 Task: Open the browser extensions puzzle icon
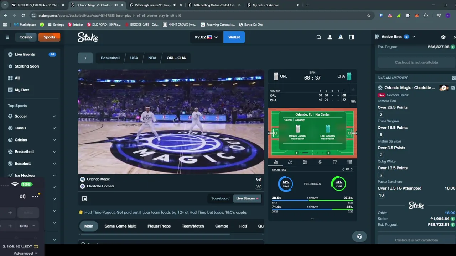click(x=426, y=16)
